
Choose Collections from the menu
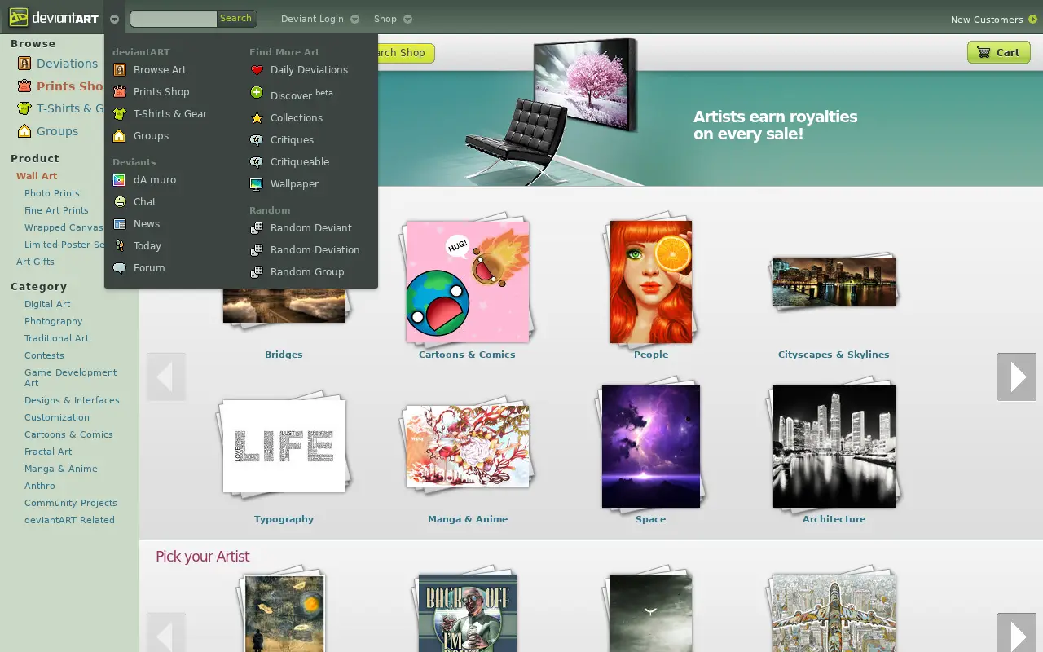pyautogui.click(x=297, y=118)
